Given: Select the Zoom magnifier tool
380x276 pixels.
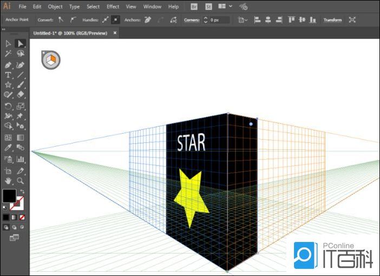Looking at the screenshot, I should 21,181.
